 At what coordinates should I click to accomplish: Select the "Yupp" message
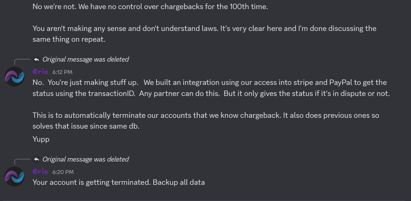tap(41, 139)
